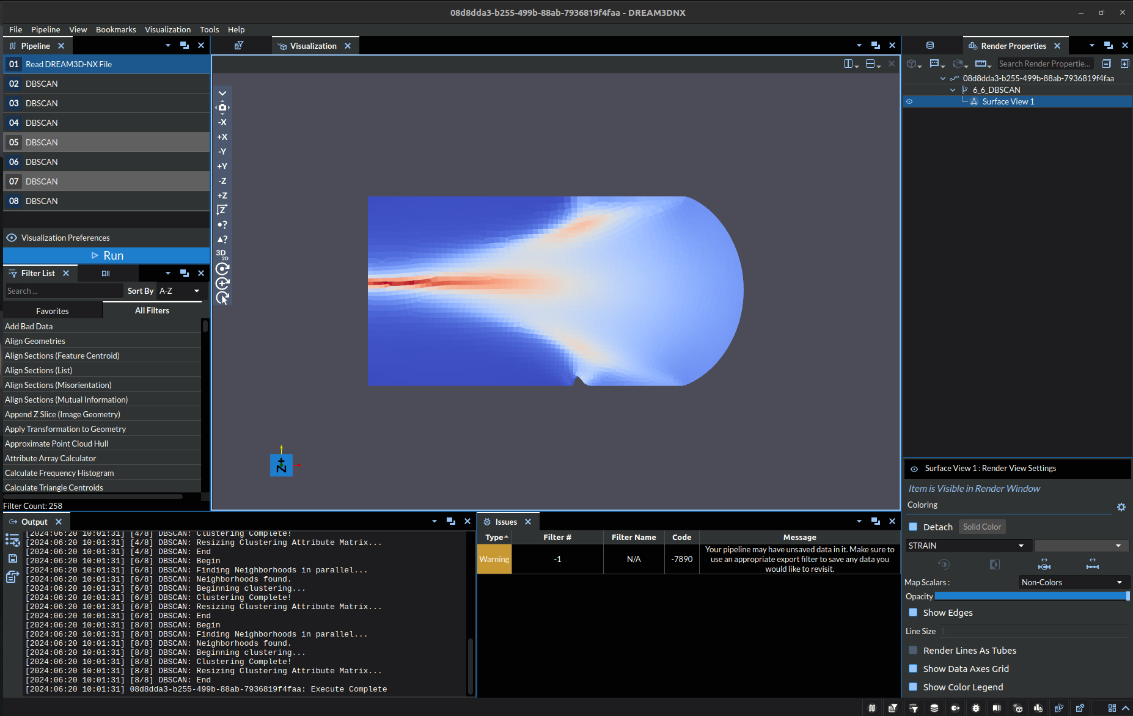Set camera to -X view
The image size is (1133, 716).
[x=222, y=122]
